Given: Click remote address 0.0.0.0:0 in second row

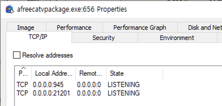Looking at the screenshot, I should tap(89, 93).
